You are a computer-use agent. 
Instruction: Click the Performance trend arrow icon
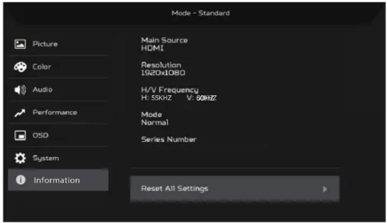tap(20, 113)
